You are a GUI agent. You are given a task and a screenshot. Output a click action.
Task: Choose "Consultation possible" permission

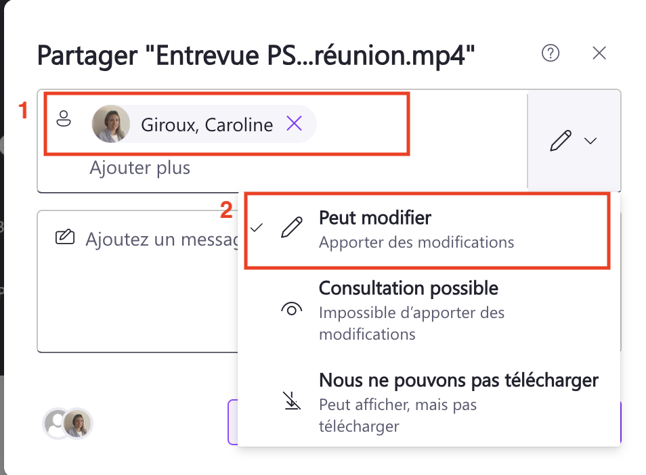point(408,289)
